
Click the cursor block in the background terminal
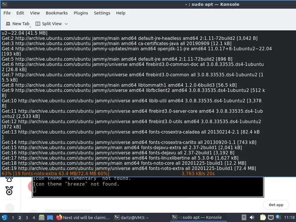[x=34, y=189]
